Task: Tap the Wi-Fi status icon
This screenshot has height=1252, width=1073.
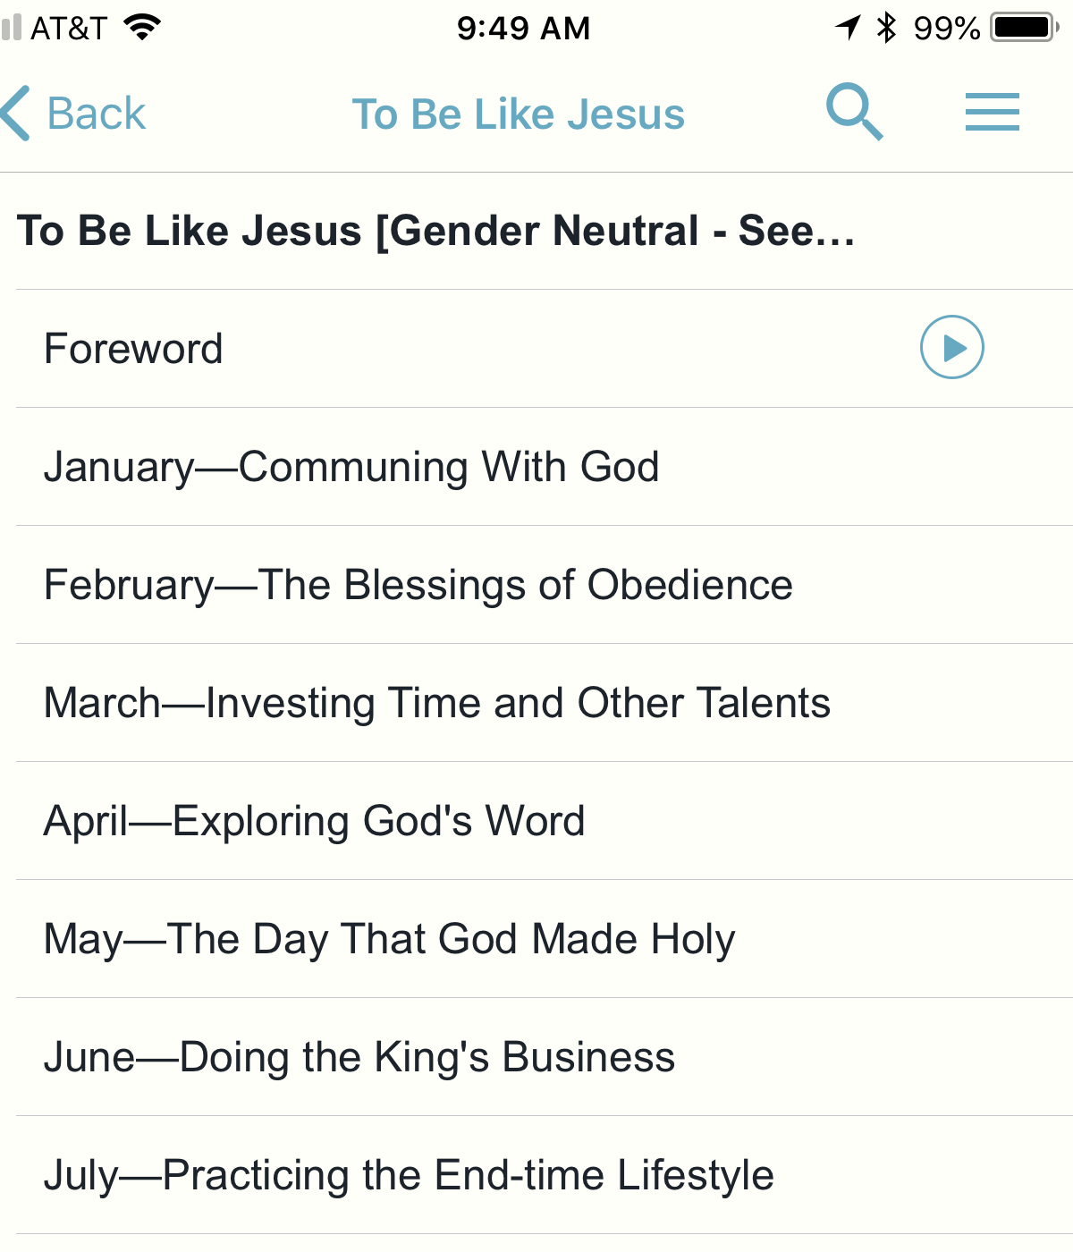Action: [x=142, y=27]
